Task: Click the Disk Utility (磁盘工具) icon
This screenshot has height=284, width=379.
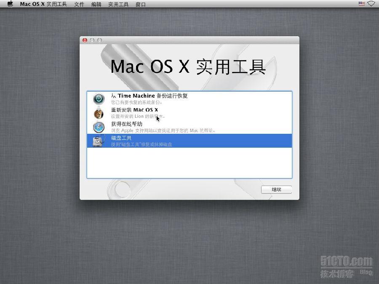Action: click(x=99, y=141)
